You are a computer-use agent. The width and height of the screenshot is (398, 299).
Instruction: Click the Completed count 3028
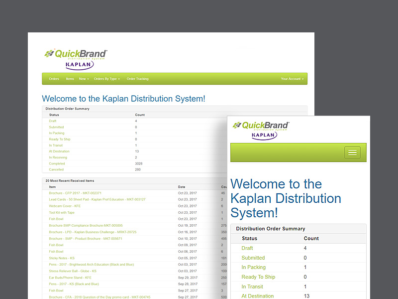(139, 163)
